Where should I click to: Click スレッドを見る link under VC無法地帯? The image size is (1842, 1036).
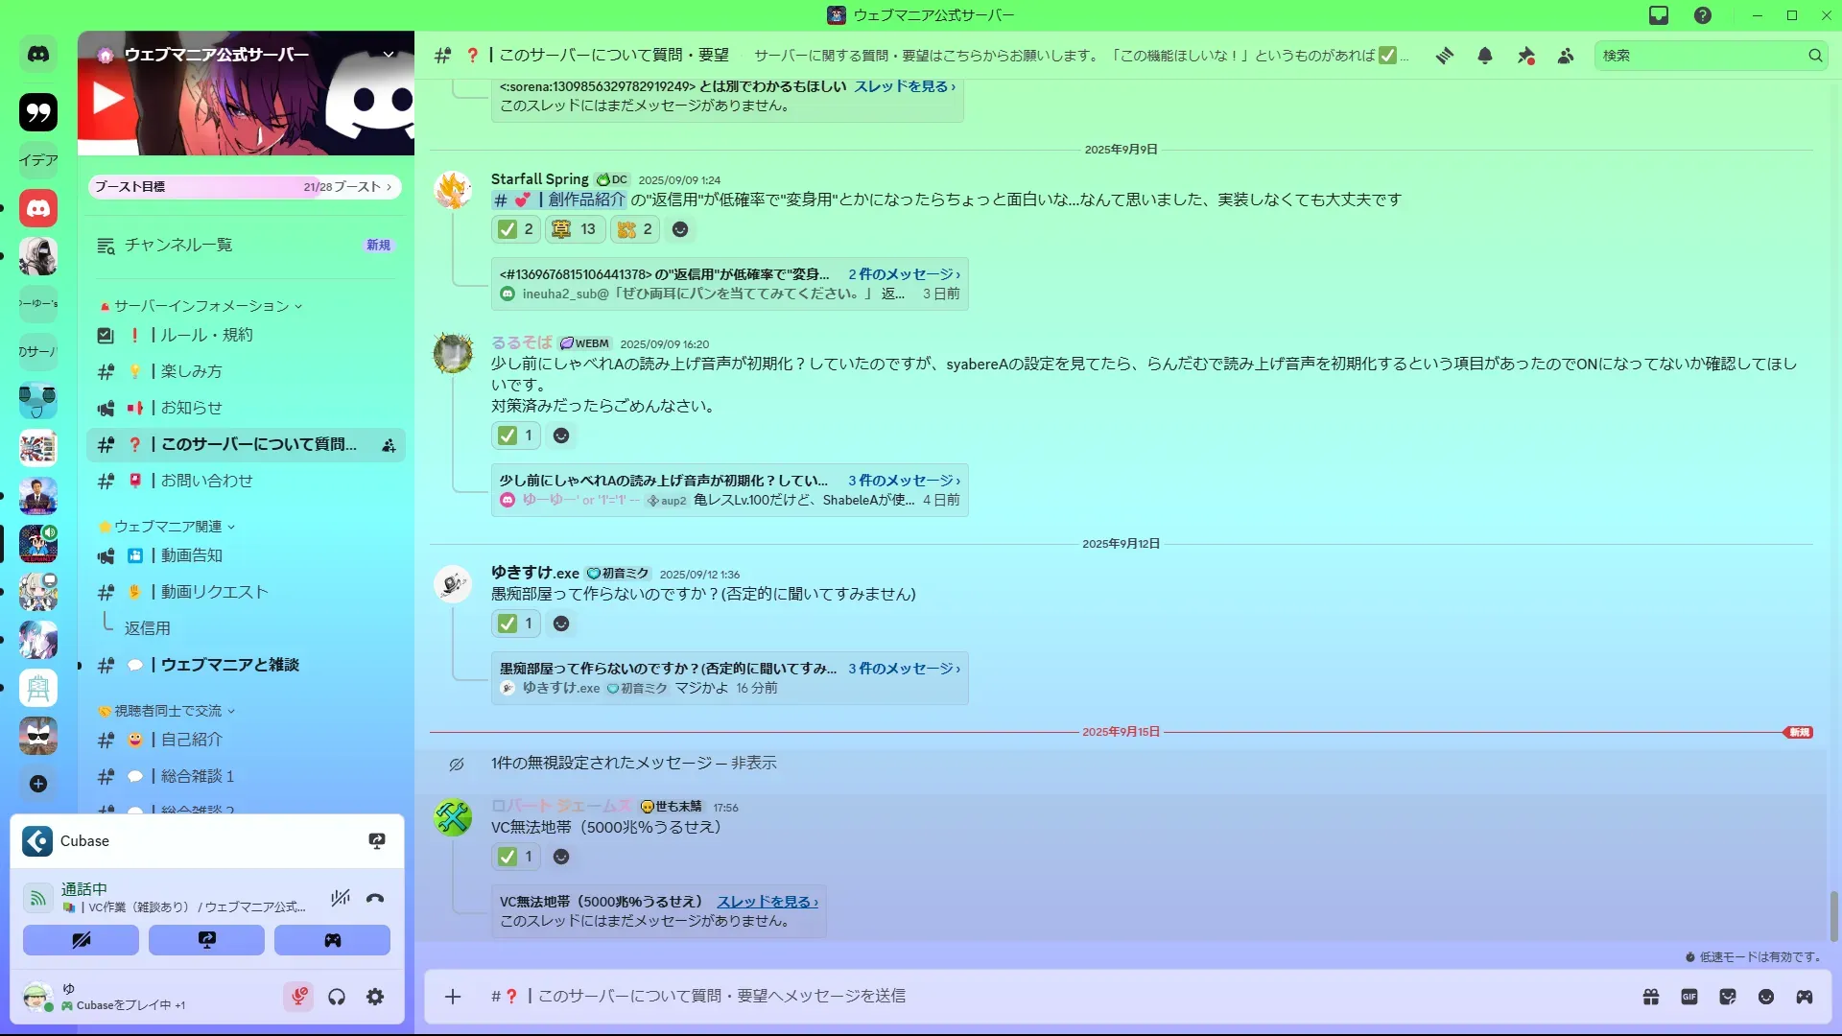767,902
